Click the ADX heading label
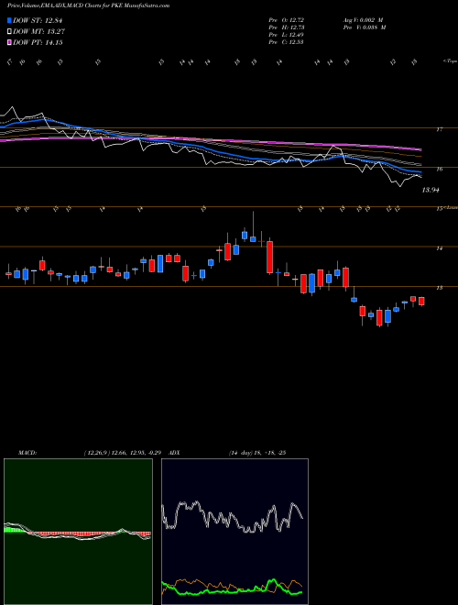The image size is (458, 605). coord(175,453)
